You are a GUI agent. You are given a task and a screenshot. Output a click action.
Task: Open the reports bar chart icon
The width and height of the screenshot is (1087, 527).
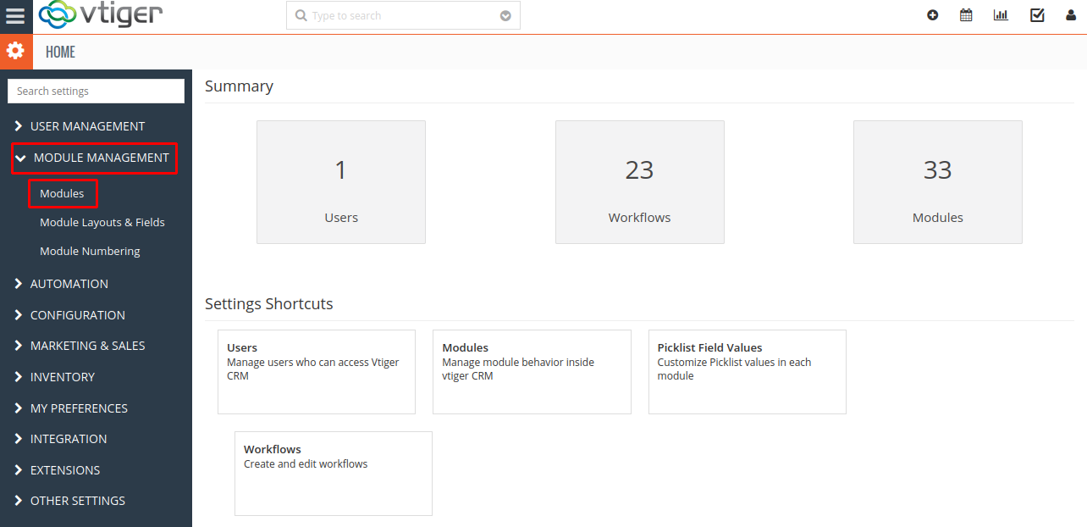1001,15
